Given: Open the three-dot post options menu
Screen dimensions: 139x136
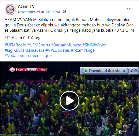Looking at the screenshot, I should coord(129,9).
